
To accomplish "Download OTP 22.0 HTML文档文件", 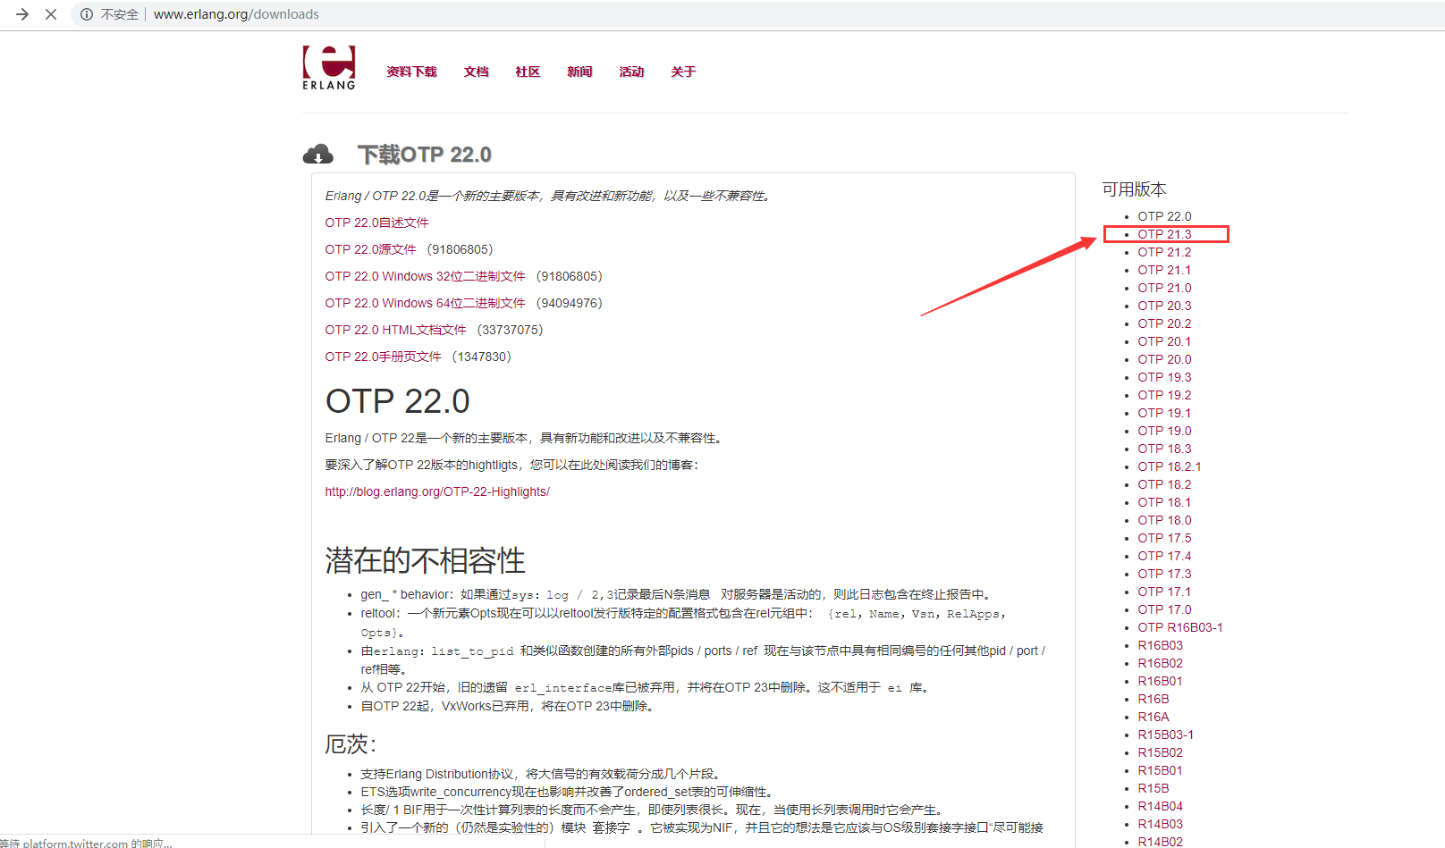I will [395, 330].
